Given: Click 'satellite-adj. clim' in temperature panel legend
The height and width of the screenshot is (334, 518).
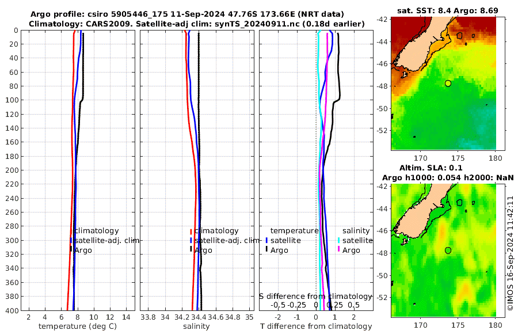Looking at the screenshot, I should pyautogui.click(x=106, y=240).
